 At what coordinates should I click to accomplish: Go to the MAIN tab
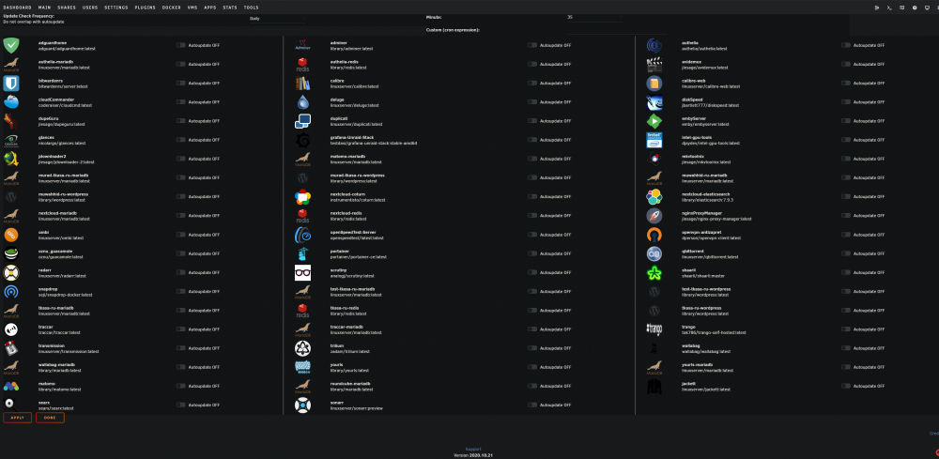click(44, 8)
